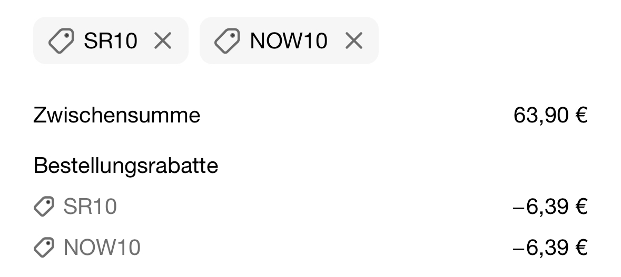This screenshot has height=277, width=621.
Task: Click the SR10 chip background area
Action: click(111, 40)
